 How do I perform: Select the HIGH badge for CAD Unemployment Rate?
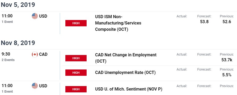click(x=76, y=73)
